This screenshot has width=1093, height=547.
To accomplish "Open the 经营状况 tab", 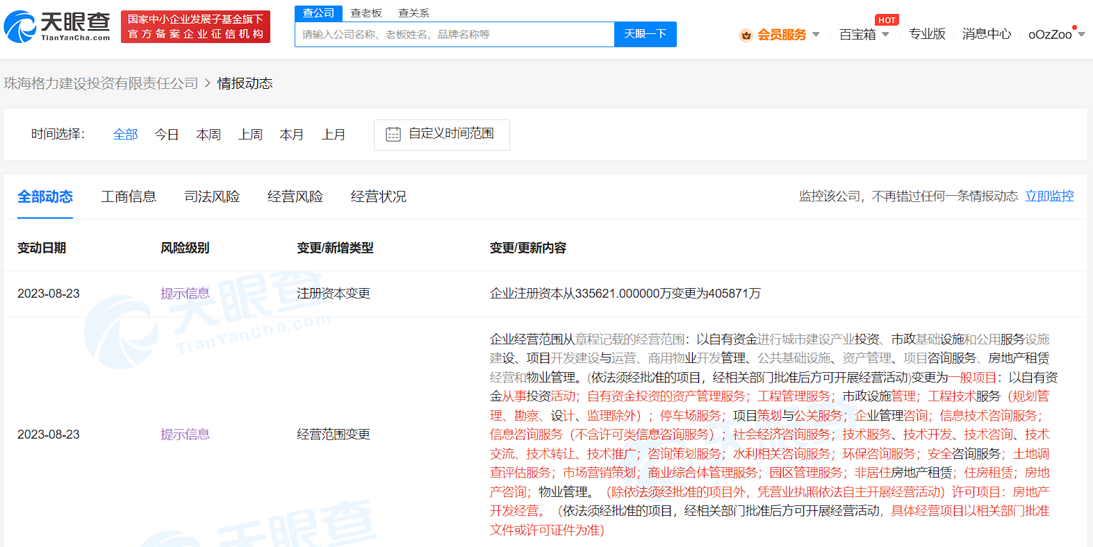I will (x=379, y=196).
